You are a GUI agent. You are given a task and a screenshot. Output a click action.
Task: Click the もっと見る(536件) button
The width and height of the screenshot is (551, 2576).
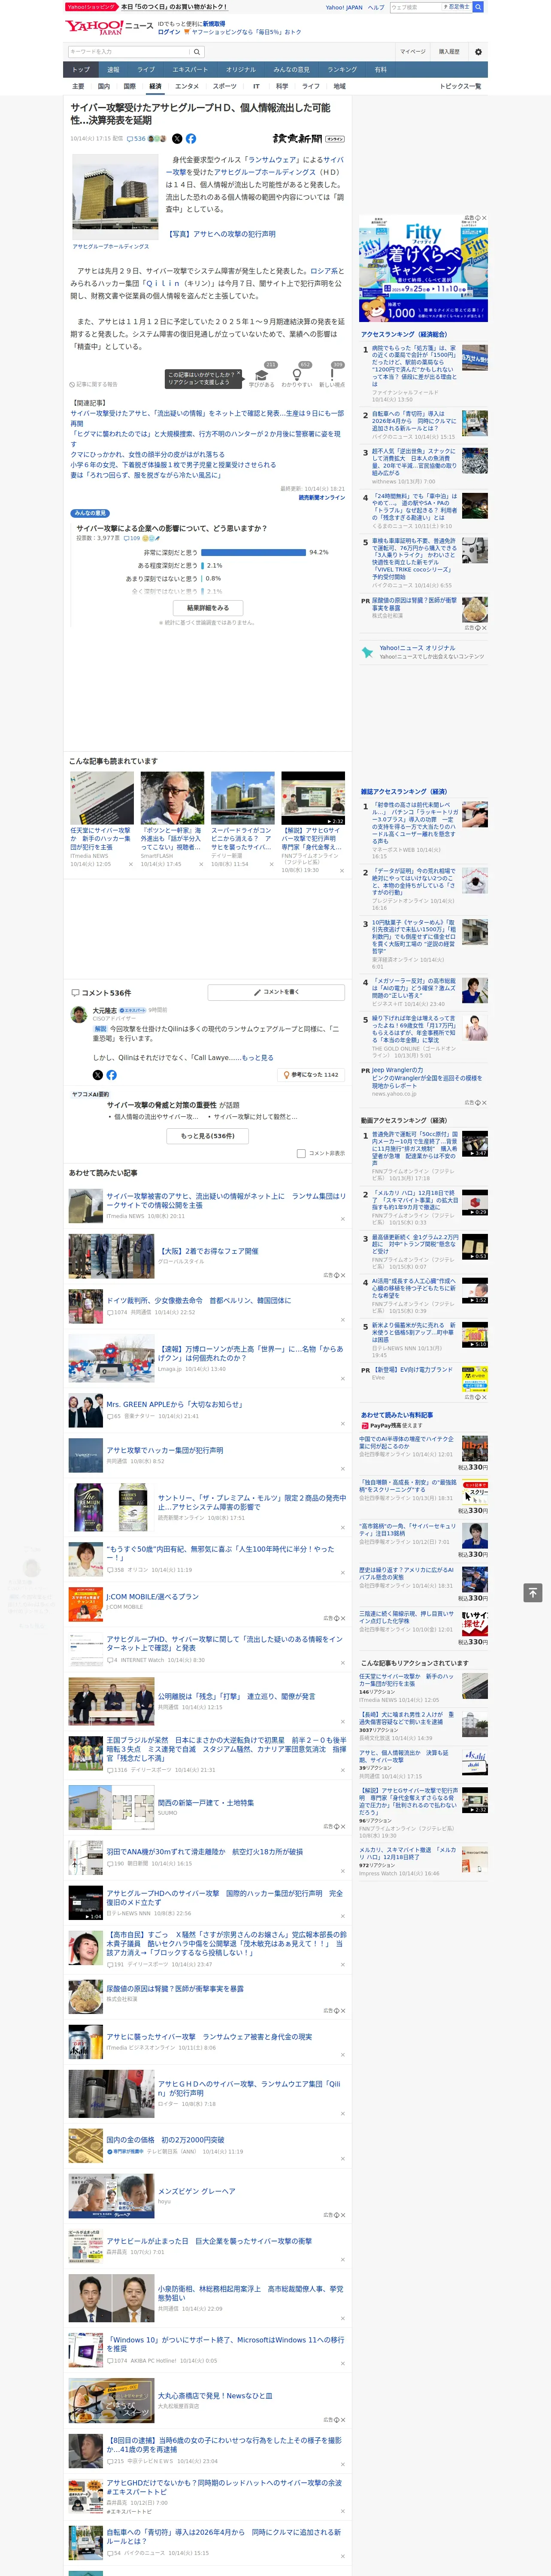[208, 1136]
